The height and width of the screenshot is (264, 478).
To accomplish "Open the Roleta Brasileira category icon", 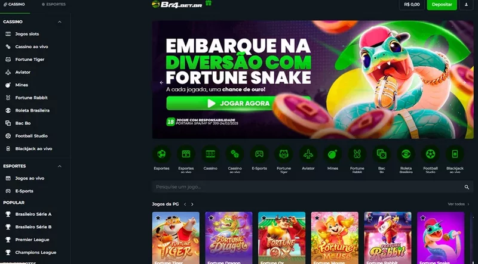I will [x=406, y=154].
